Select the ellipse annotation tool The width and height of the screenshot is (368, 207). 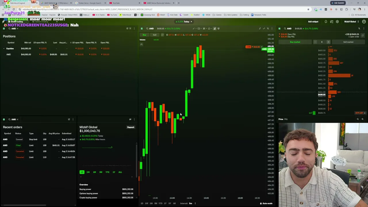coord(209,28)
